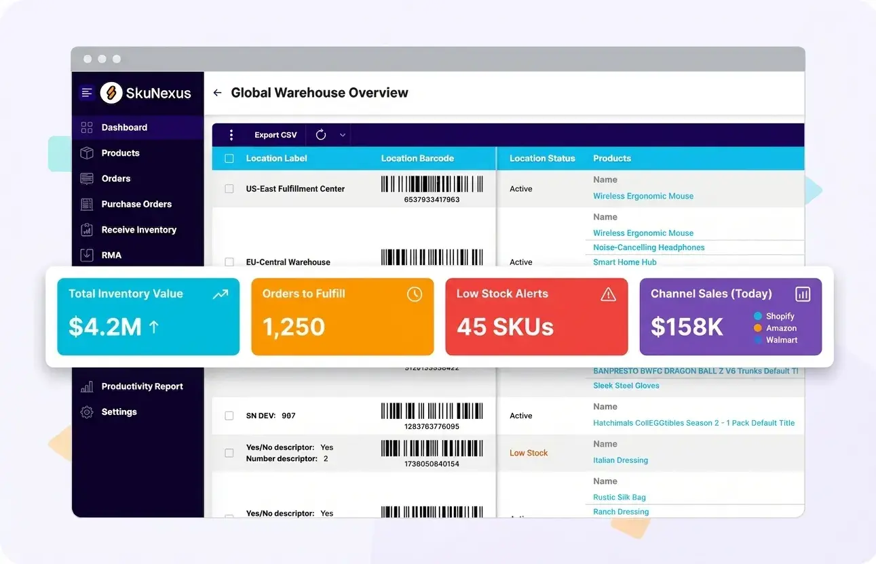The height and width of the screenshot is (564, 876).
Task: Select the Products box icon in sidebar
Action: (86, 153)
